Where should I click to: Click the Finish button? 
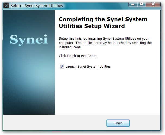pyautogui.click(x=118, y=123)
